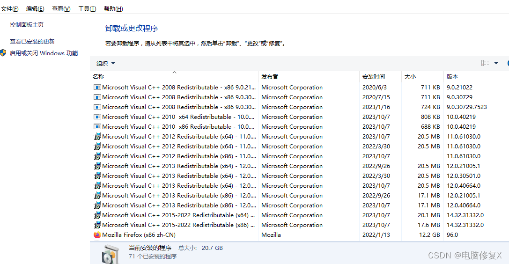509x264 pixels.
Task: Click icon of VC++ 2012 x64 installed 2022/3/30
Action: pyautogui.click(x=97, y=146)
